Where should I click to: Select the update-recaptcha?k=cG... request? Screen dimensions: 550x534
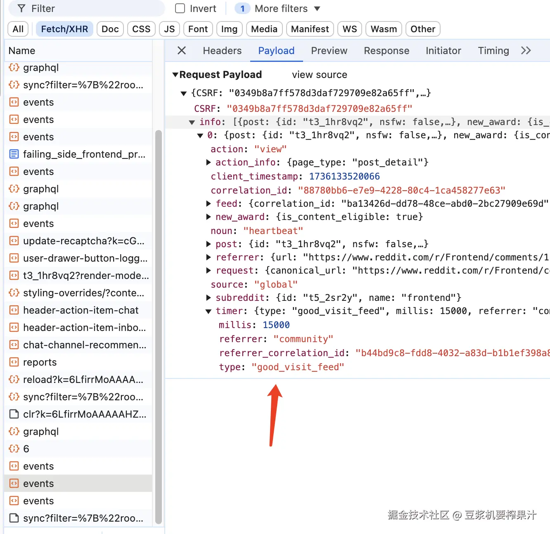(78, 241)
